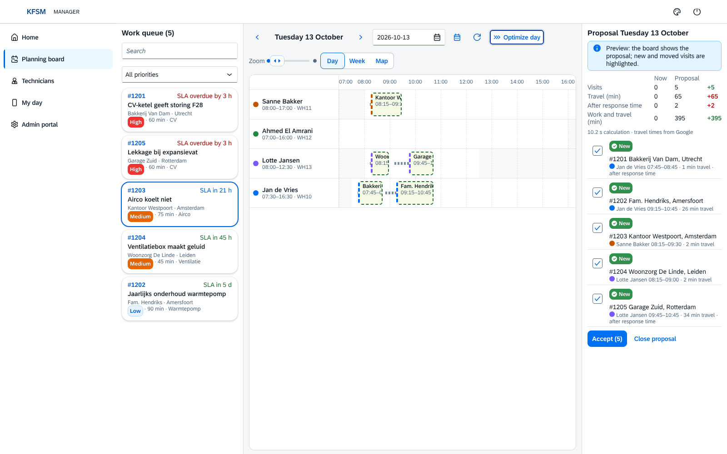727x454 pixels.
Task: Switch to Week view tab
Action: coord(357,61)
